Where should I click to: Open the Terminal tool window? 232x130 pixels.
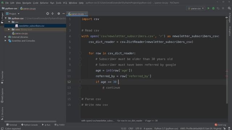(12, 125)
